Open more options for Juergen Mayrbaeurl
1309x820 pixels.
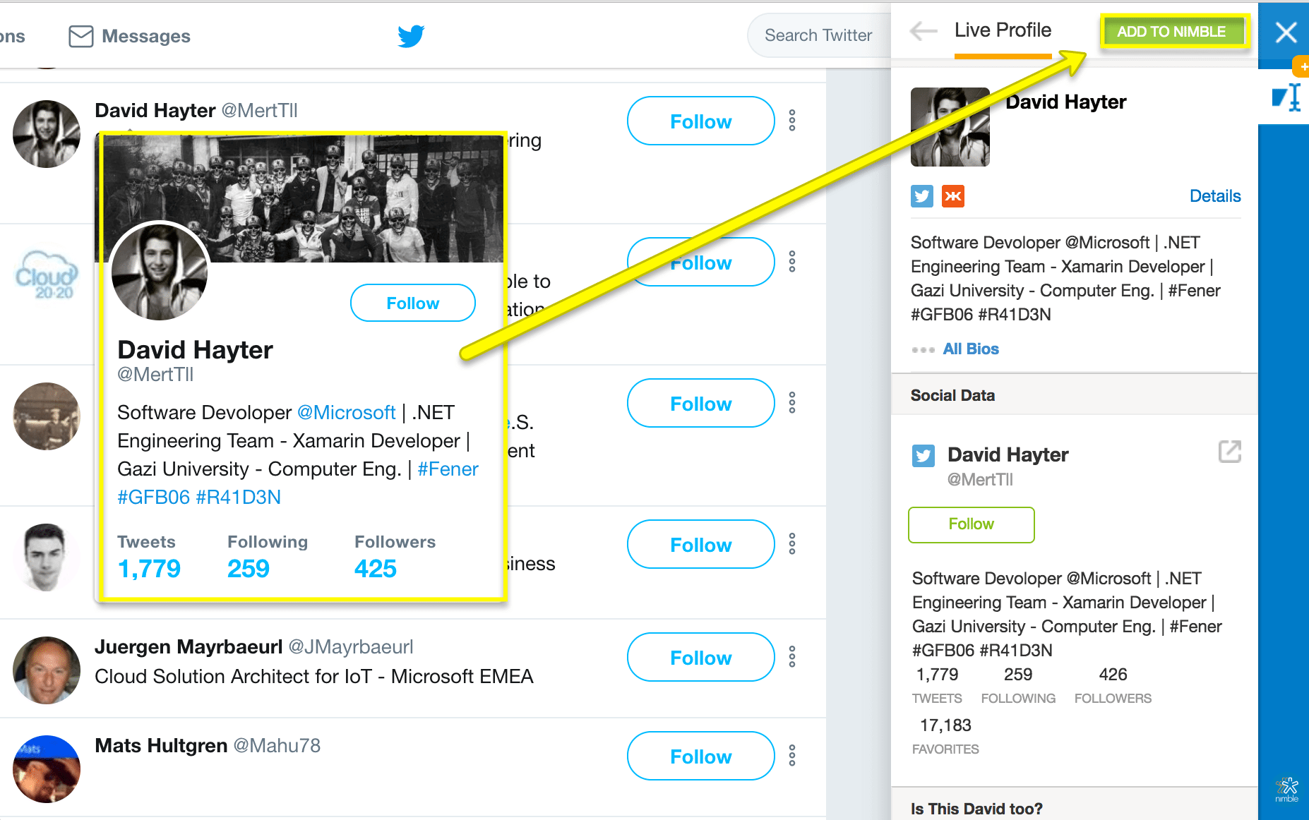click(x=792, y=657)
